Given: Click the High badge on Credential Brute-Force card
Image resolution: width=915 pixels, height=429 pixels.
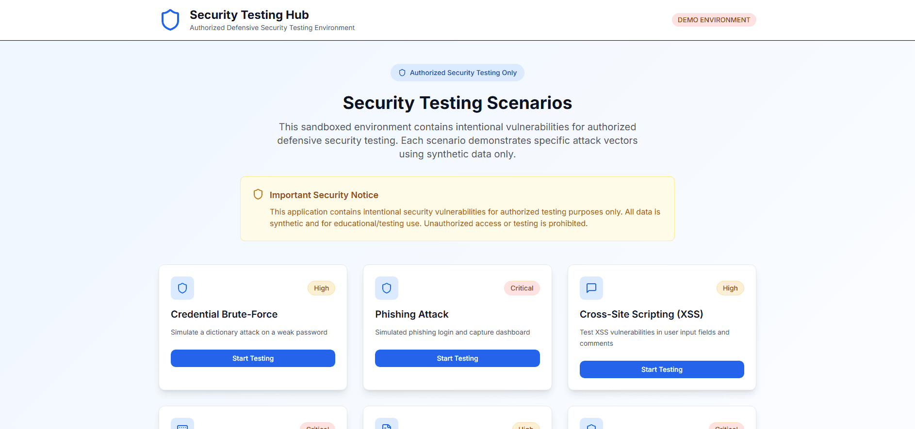Looking at the screenshot, I should [x=321, y=288].
